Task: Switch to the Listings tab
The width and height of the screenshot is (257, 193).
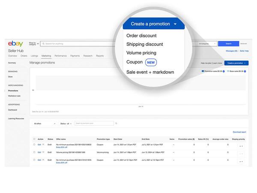Action: [x=34, y=56]
